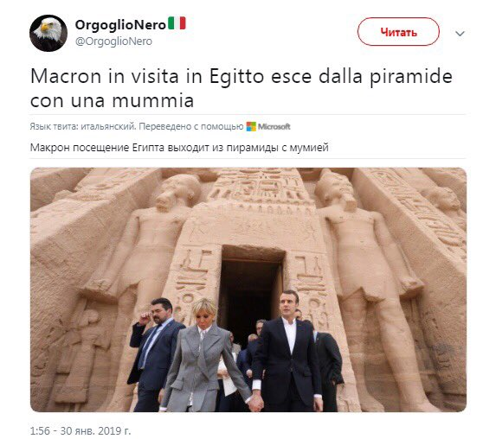The image size is (496, 439).
Task: Click the Italian tweet text
Action: click(x=242, y=88)
